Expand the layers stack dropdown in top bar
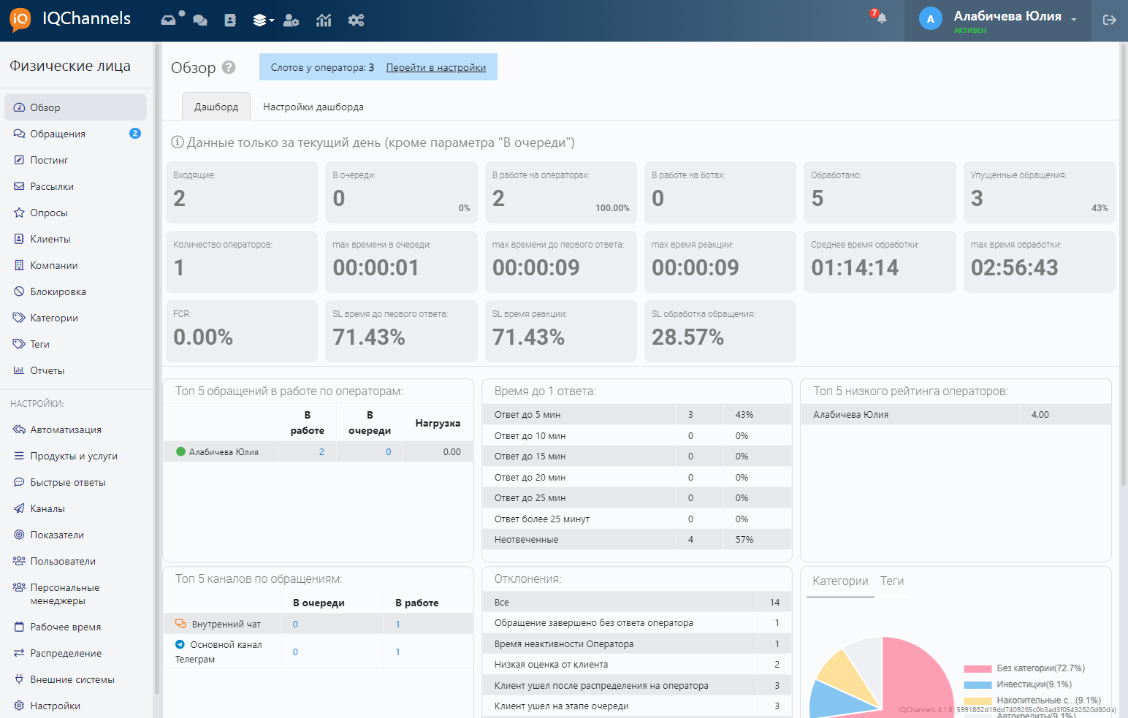The width and height of the screenshot is (1128, 718). pos(263,20)
